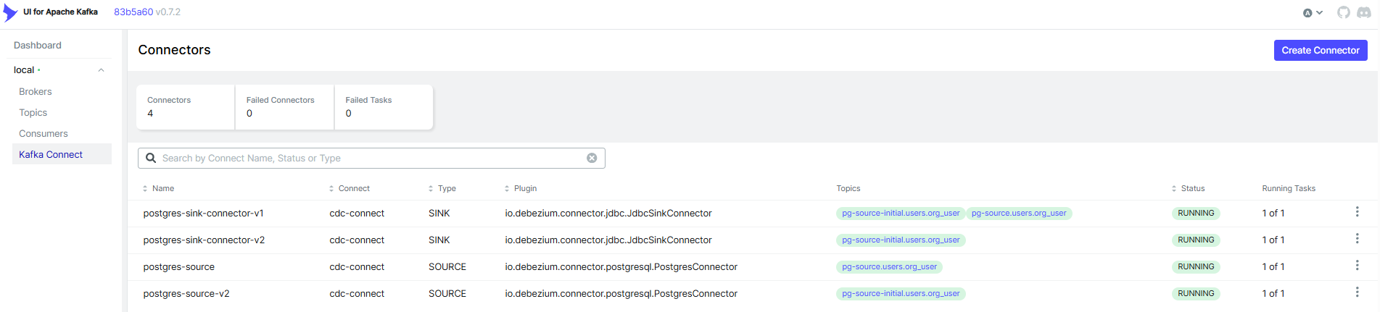The height and width of the screenshot is (312, 1380).
Task: Click RUNNING status of postgres-sink-connector-v1
Action: 1196,214
